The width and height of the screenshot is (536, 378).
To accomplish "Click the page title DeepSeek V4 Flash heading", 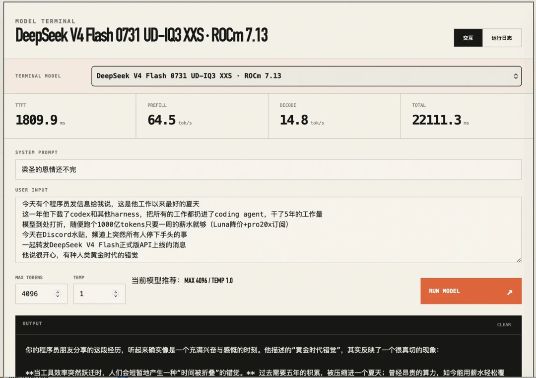I will pyautogui.click(x=141, y=35).
